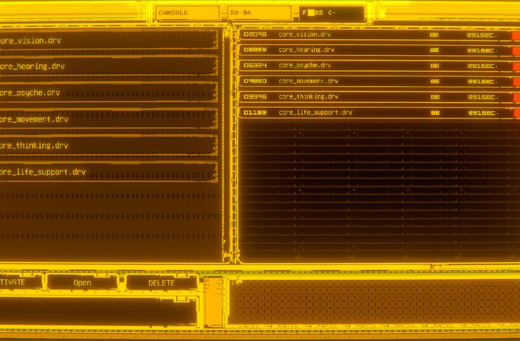This screenshot has height=341, width=520.
Task: Switch to the CONSOLE tab
Action: [187, 13]
